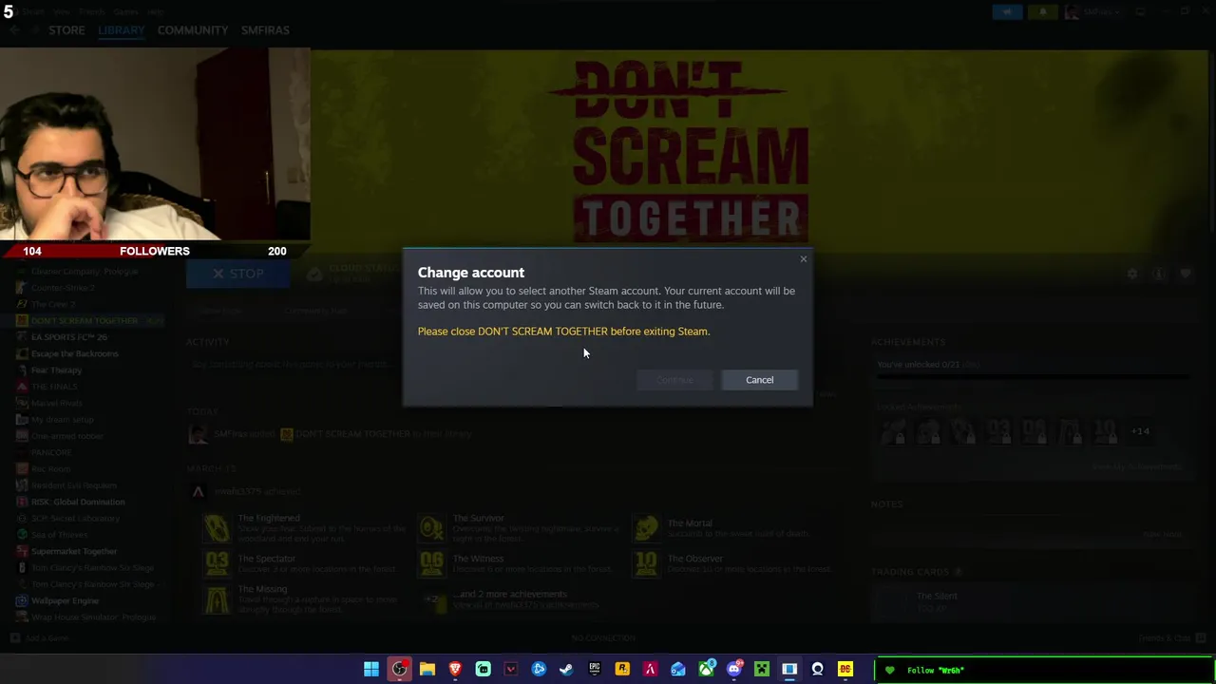Select Resident Evil Requiem in library

point(74,485)
